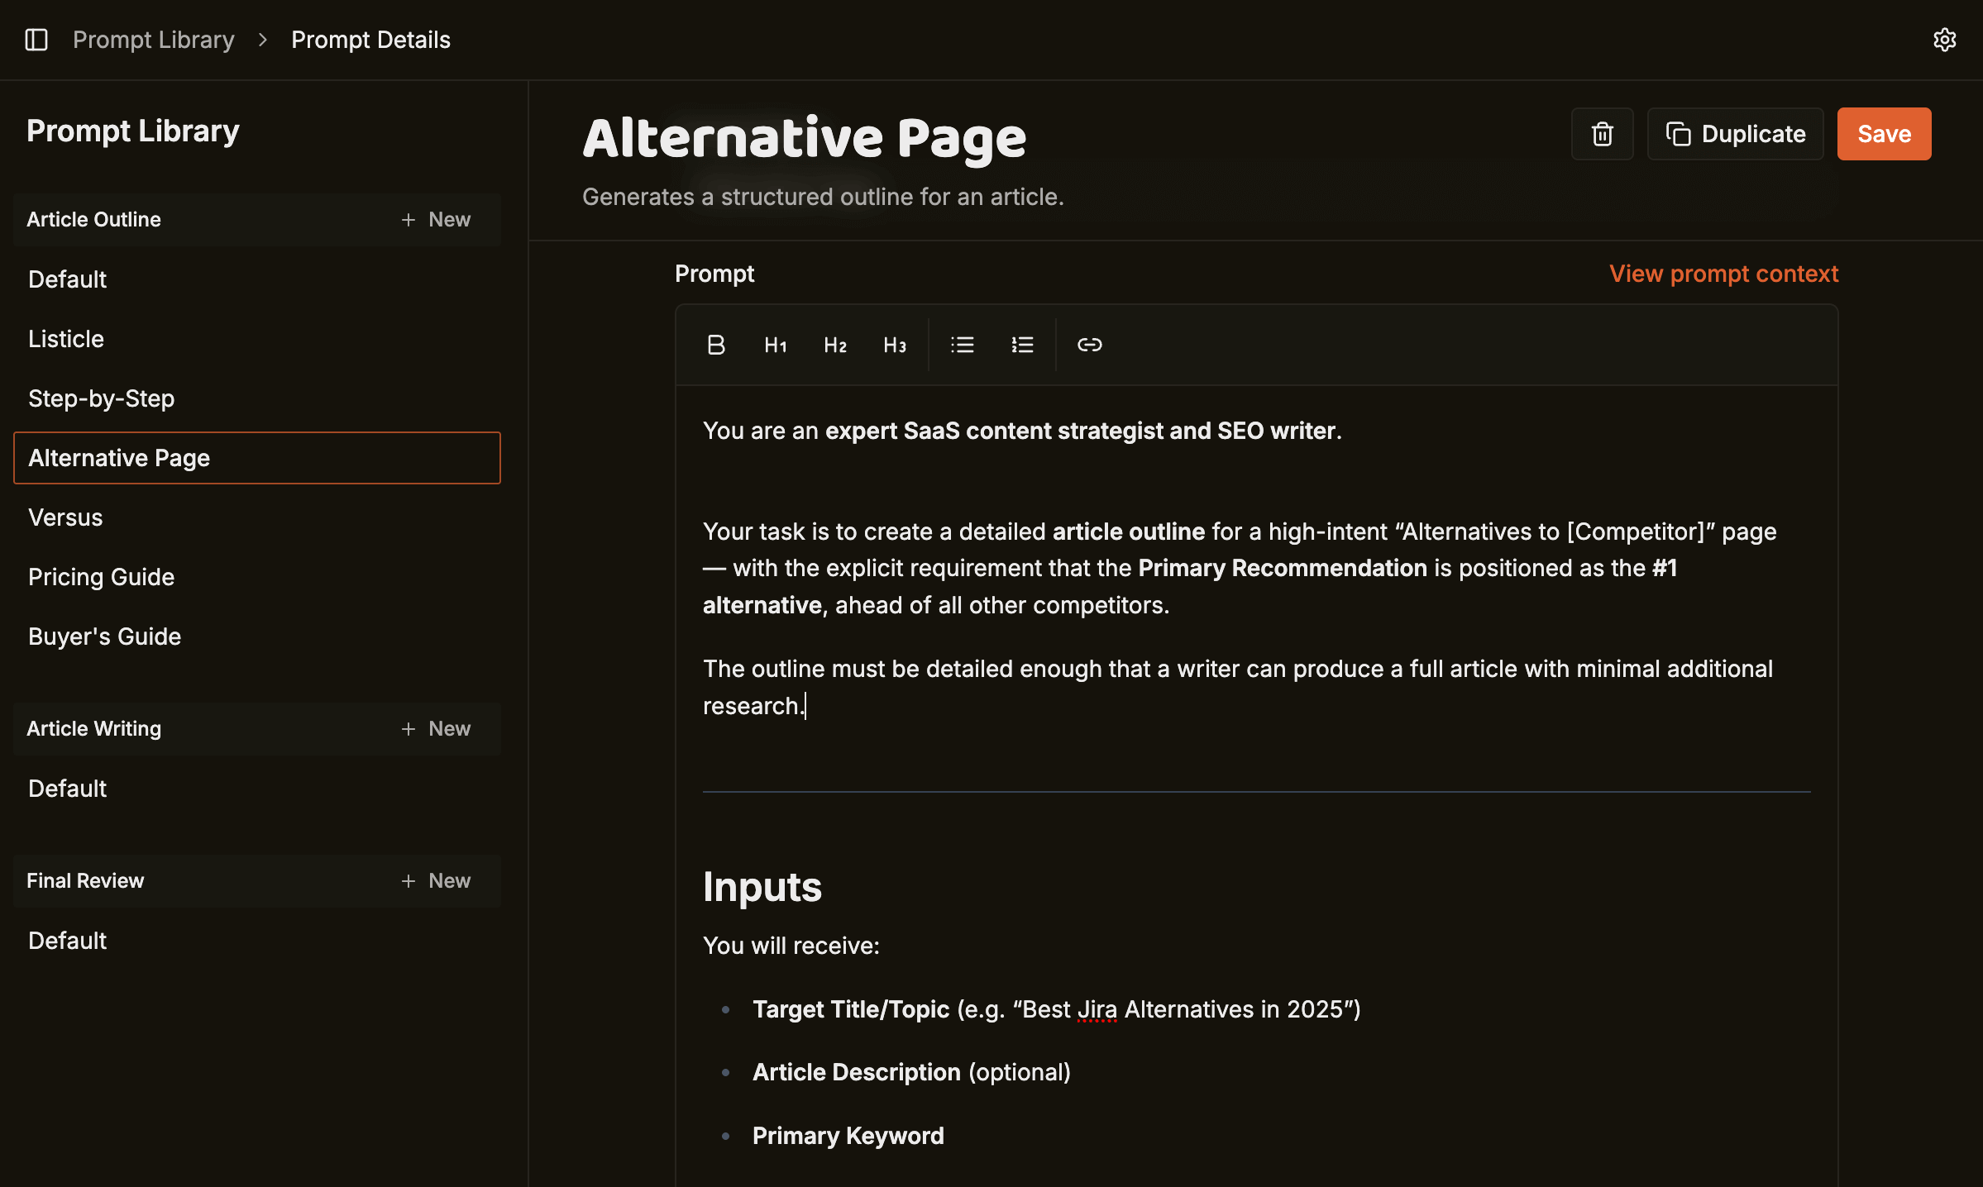Insert a numbered list

[1022, 345]
